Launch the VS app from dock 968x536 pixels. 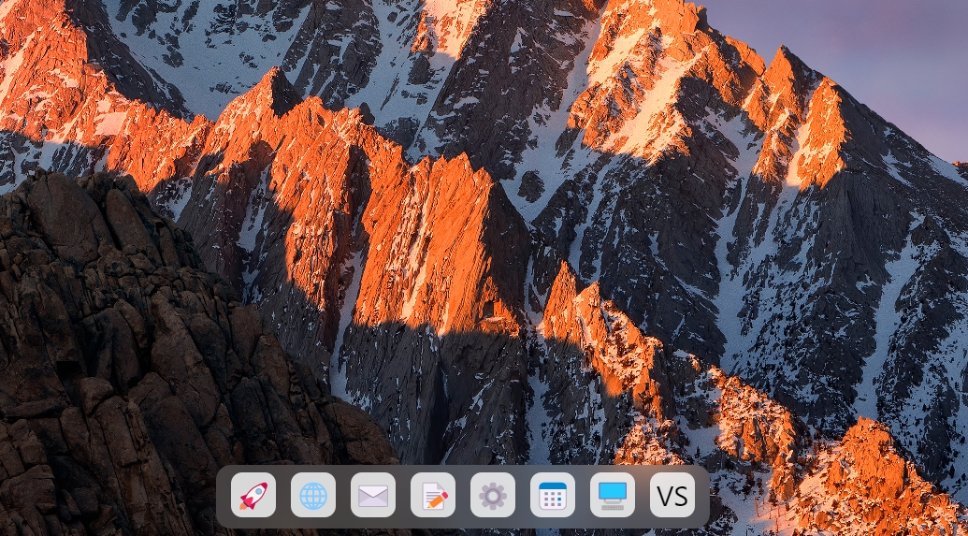[x=672, y=495]
